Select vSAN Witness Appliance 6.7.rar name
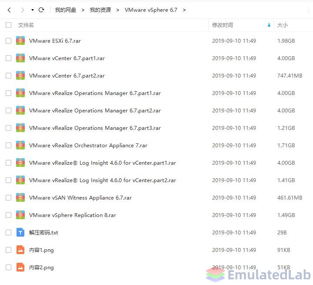Screen dimensions: 313x285 (80, 197)
